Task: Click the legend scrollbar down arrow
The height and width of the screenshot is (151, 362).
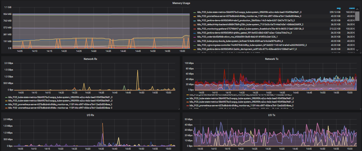Action: 357,50
